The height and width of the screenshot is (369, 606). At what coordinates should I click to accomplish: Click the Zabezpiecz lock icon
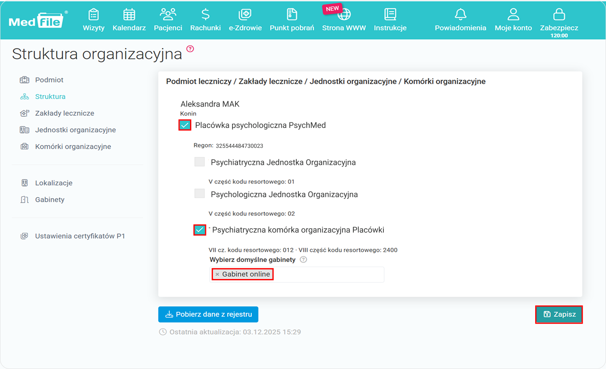558,15
